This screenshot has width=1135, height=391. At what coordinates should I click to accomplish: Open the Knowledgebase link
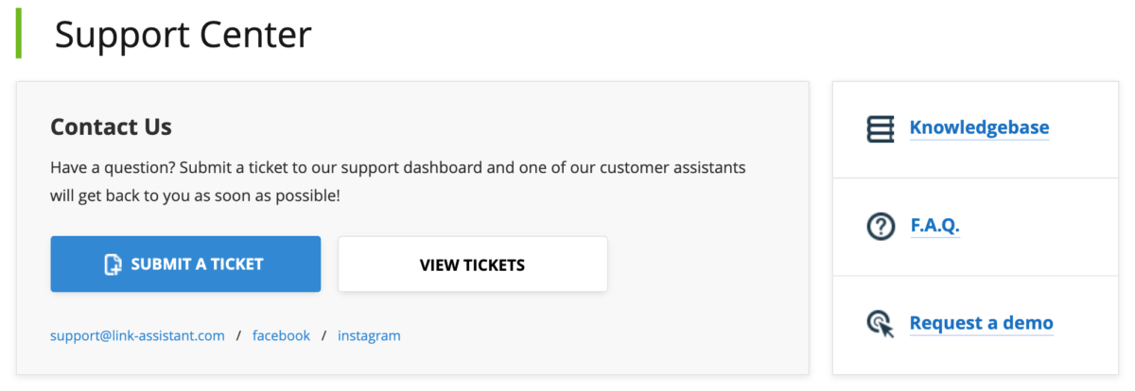click(x=979, y=127)
